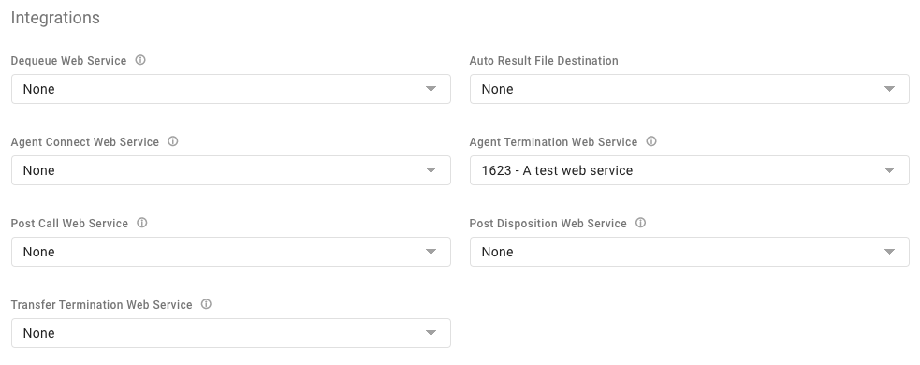The image size is (920, 365).
Task: Click the Transfer Termination Web Service info icon
Action: 206,304
